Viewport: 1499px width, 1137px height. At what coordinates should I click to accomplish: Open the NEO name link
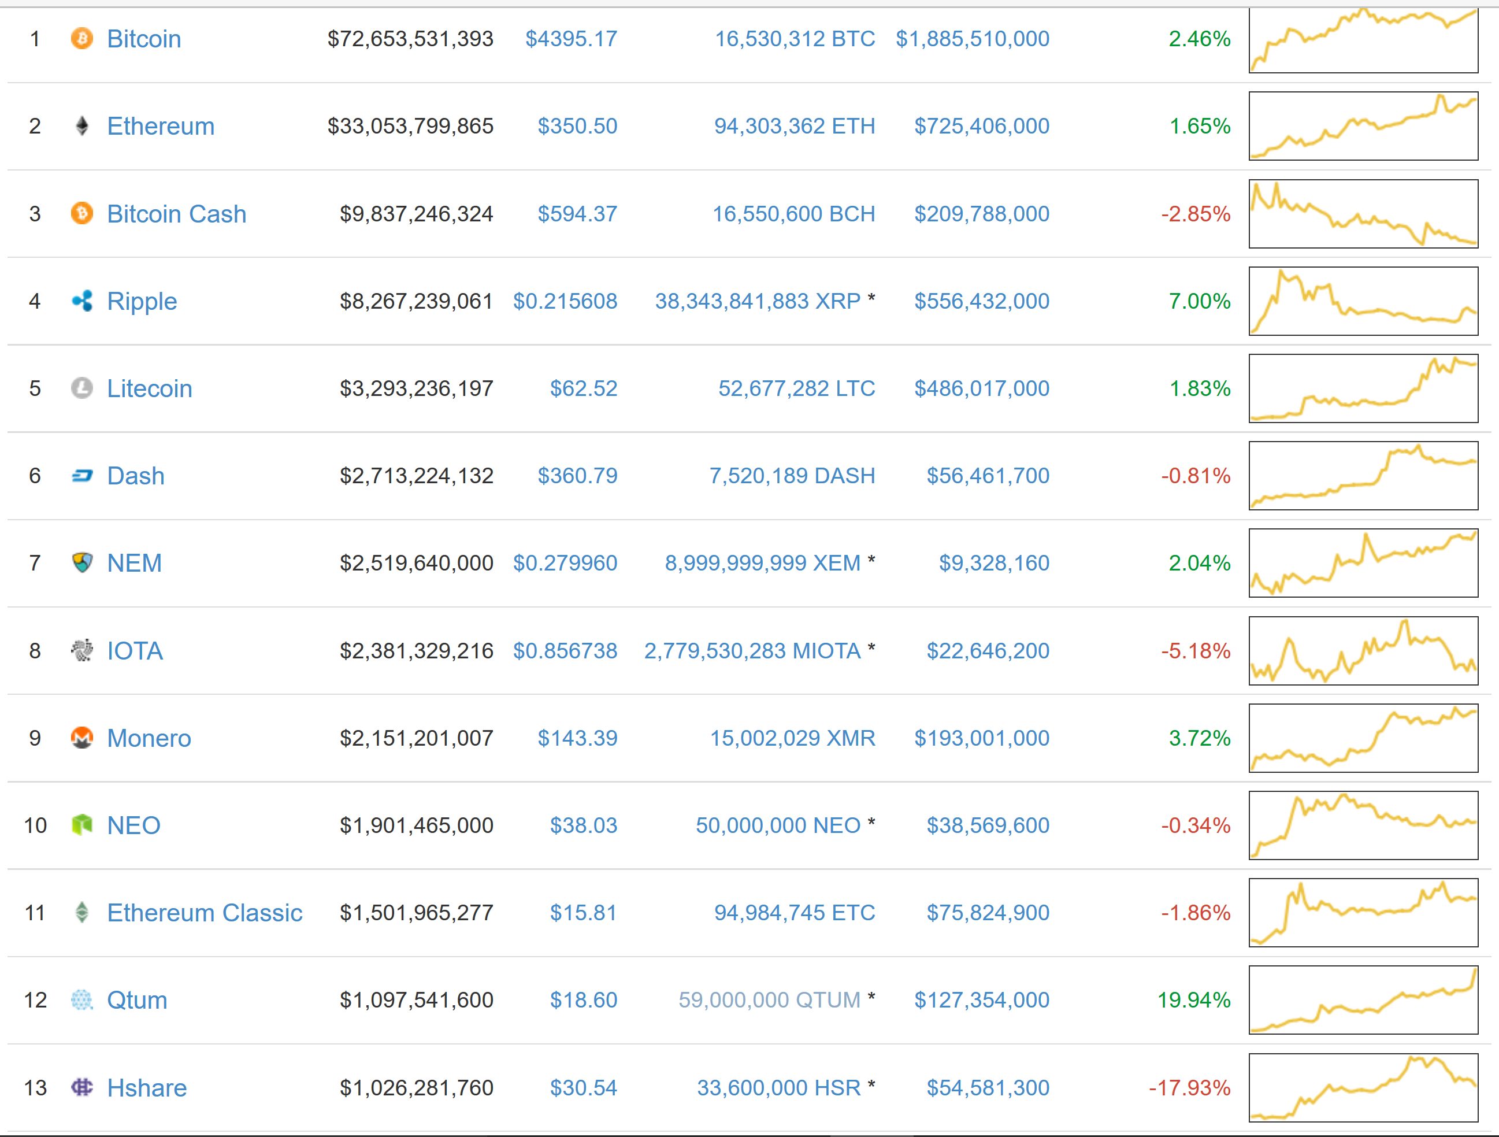pos(134,825)
